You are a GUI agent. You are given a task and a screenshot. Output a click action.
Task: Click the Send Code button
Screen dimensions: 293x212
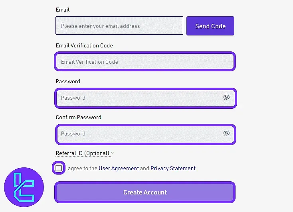[x=210, y=26]
